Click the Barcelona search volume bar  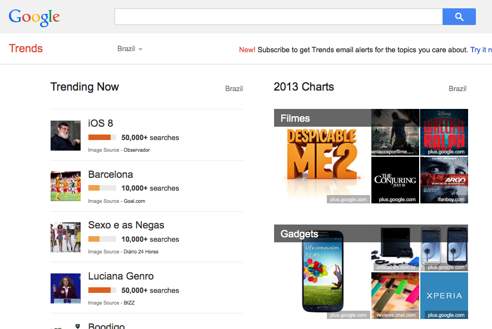click(x=102, y=188)
